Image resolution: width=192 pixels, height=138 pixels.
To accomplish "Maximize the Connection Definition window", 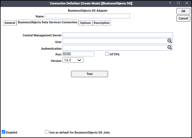I will [x=178, y=3].
